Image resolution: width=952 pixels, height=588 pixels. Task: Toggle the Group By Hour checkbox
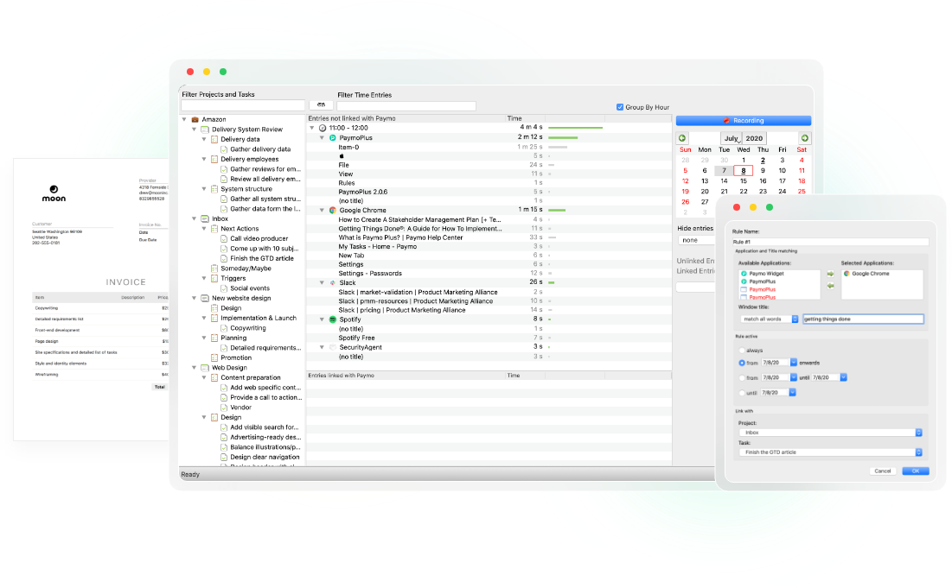tap(620, 107)
